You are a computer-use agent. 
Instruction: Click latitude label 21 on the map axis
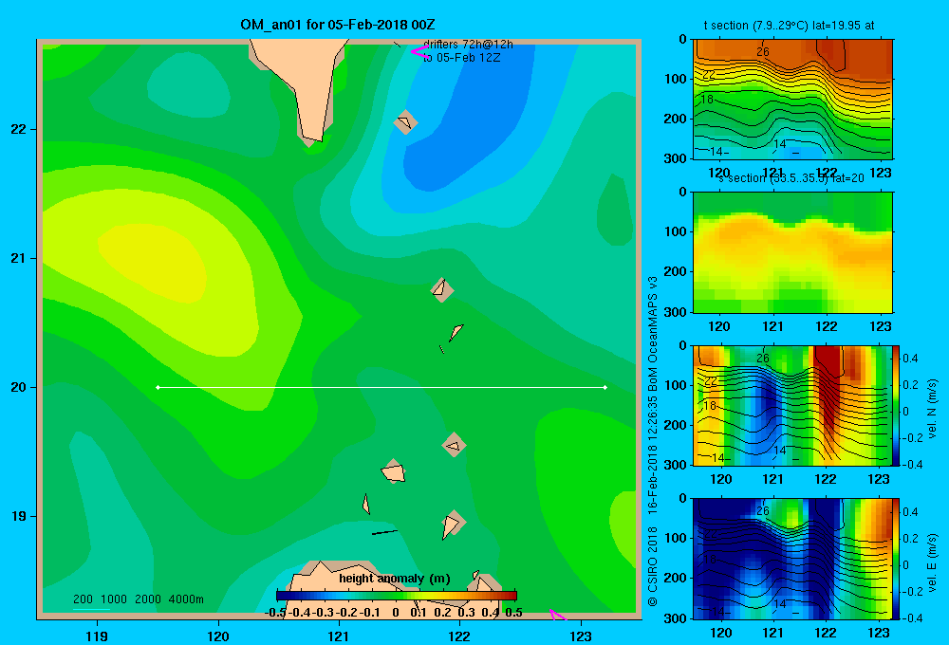click(19, 258)
